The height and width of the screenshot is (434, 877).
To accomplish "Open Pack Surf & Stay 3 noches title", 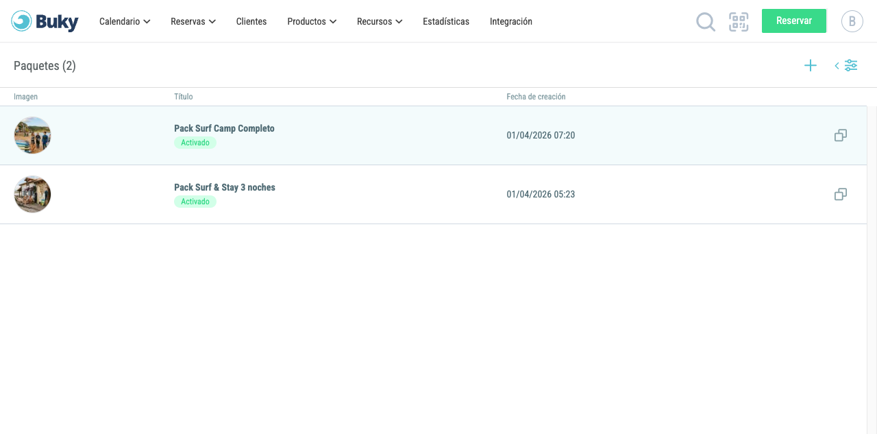I will [x=225, y=187].
